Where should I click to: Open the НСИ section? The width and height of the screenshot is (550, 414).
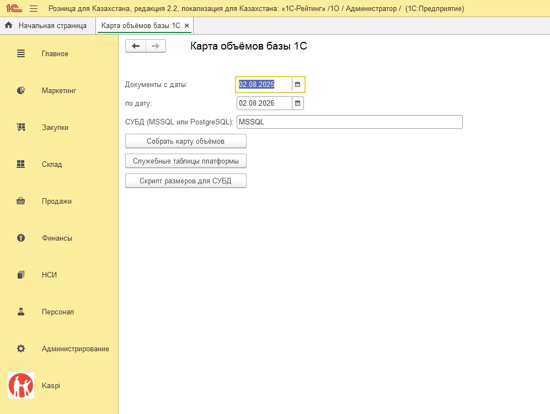click(50, 275)
